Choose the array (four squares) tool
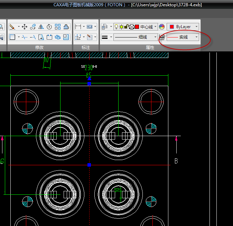This screenshot has height=226, width=233. pyautogui.click(x=58, y=27)
